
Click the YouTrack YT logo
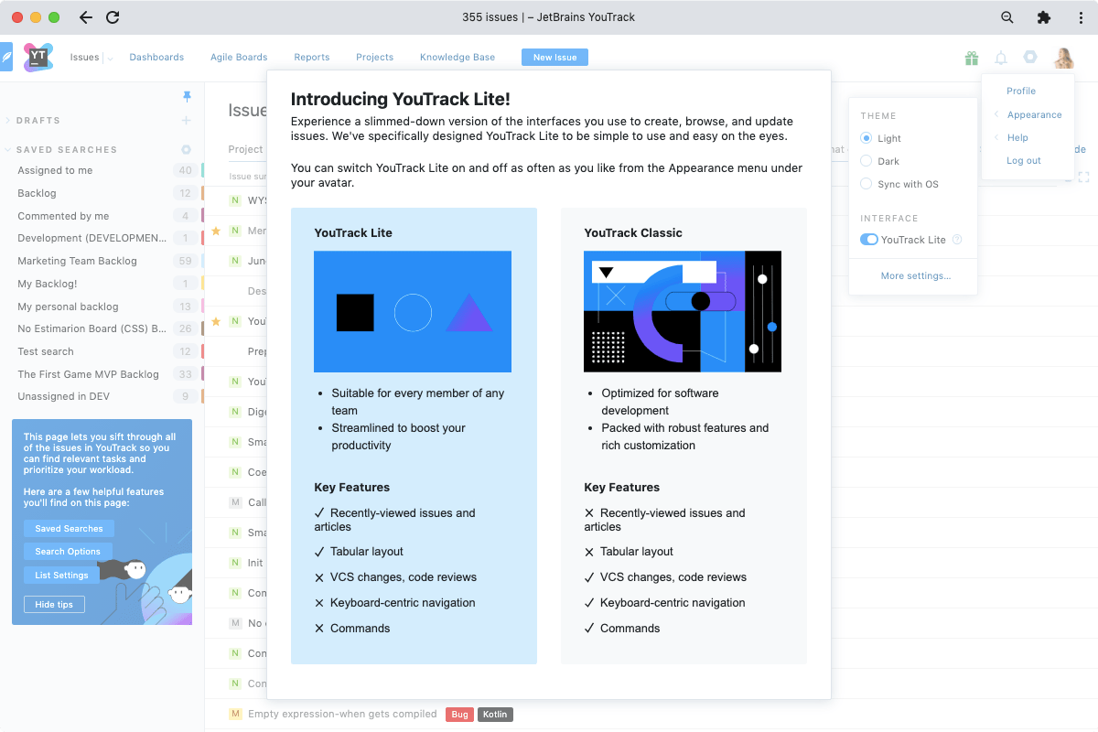(38, 57)
